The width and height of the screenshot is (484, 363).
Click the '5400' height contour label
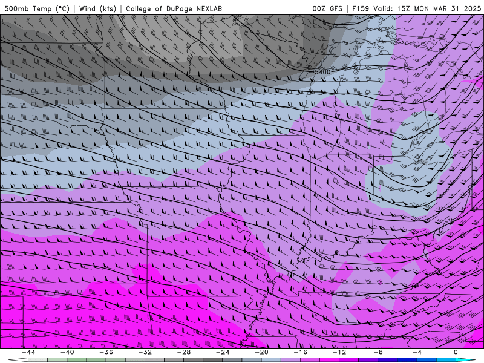[322, 72]
